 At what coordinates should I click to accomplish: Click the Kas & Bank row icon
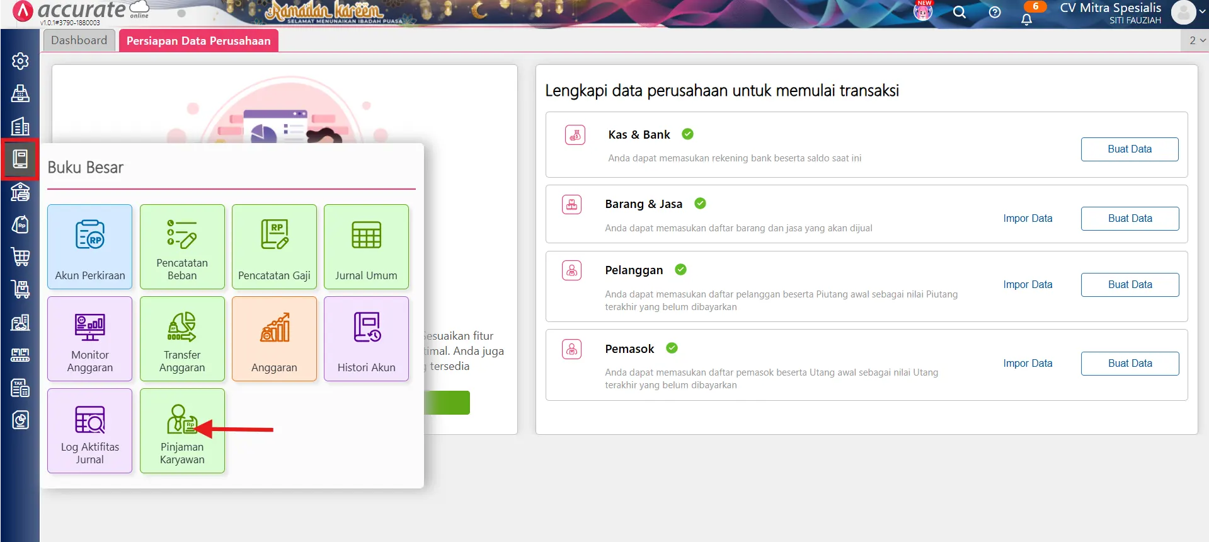(575, 135)
